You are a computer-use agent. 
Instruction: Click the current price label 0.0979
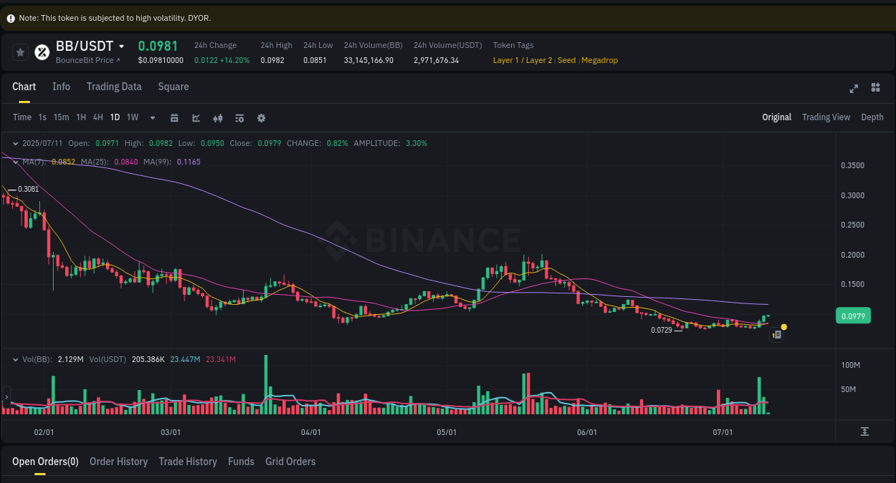[853, 315]
